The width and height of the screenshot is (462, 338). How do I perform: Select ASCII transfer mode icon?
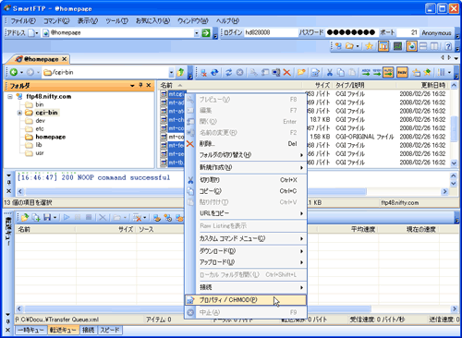[x=366, y=73]
